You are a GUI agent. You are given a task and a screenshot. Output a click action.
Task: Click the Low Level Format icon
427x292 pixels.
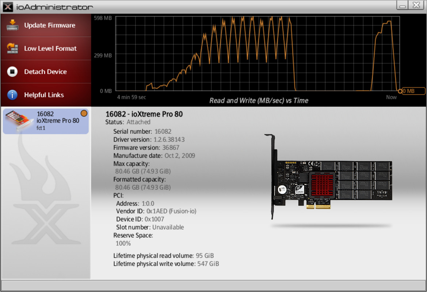(12, 49)
